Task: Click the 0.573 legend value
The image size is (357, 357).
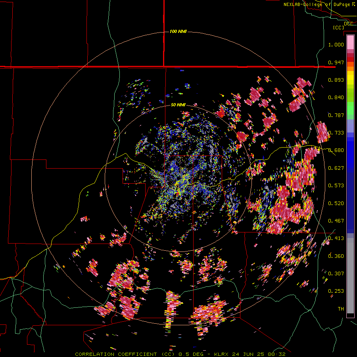Action: coord(336,186)
